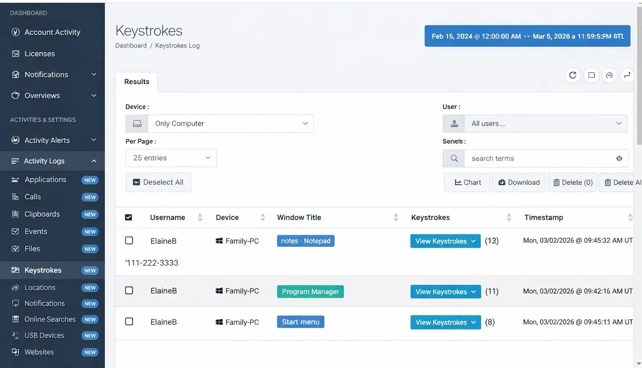Click the Deselect All button
The width and height of the screenshot is (642, 368).
click(158, 183)
